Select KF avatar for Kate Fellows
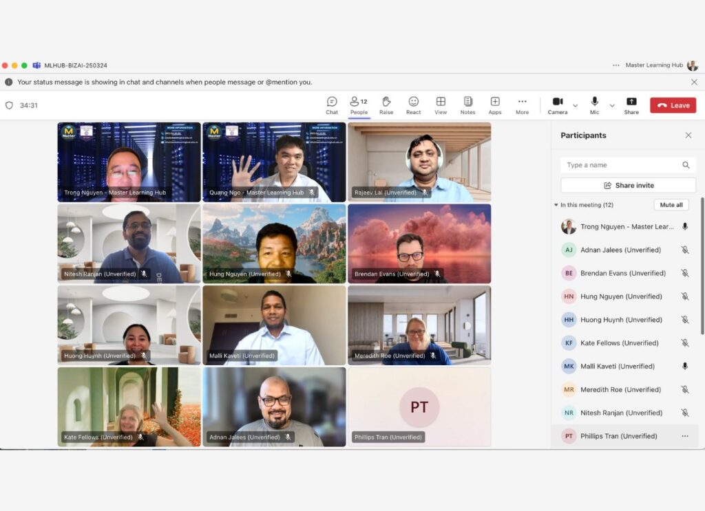The image size is (705, 511). tap(569, 343)
